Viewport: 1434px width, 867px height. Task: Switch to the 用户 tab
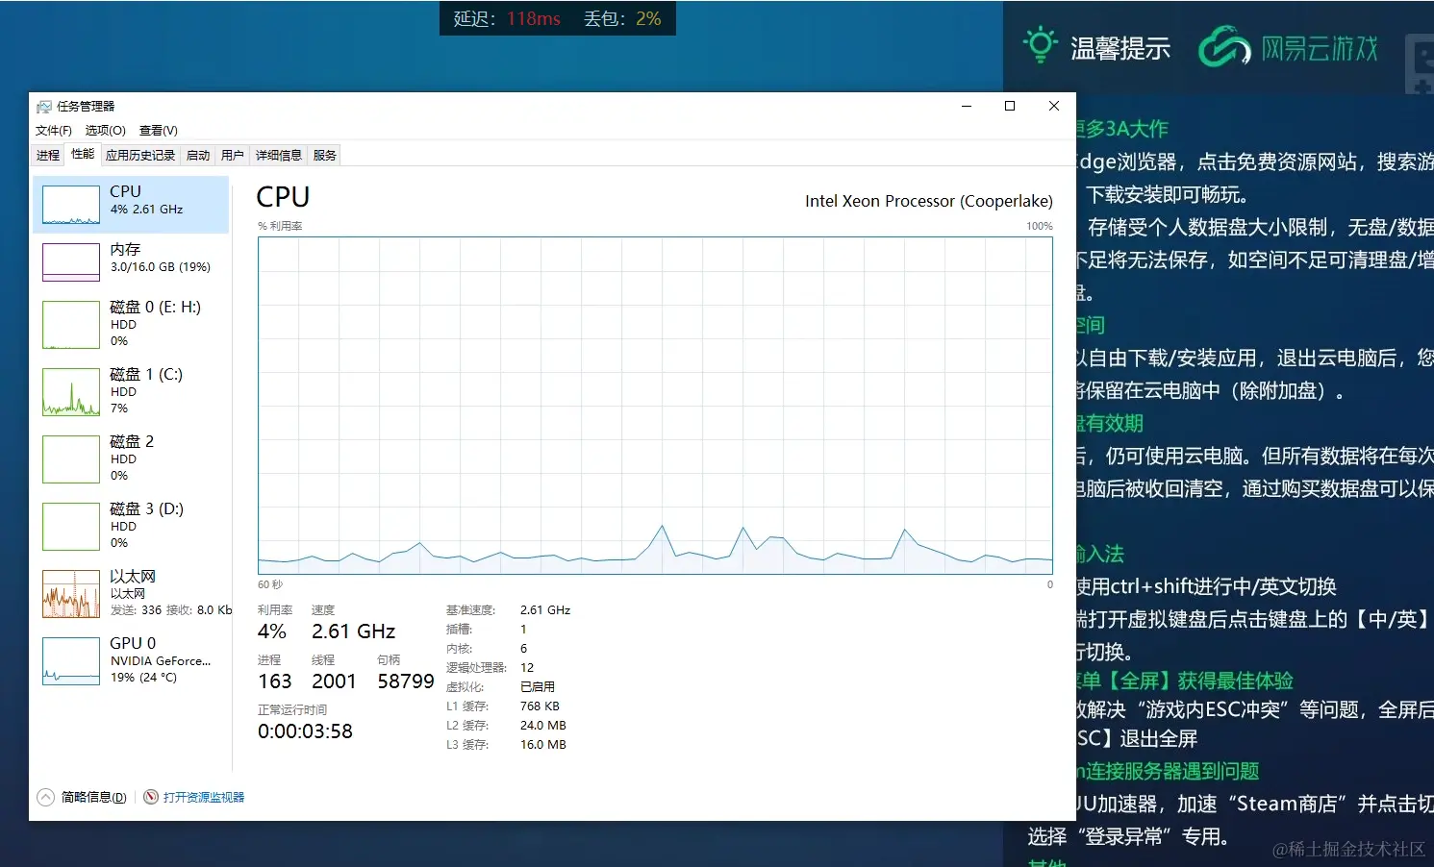tap(233, 156)
